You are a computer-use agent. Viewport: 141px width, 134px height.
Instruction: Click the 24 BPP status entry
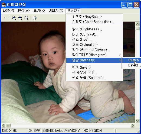coord(35,131)
